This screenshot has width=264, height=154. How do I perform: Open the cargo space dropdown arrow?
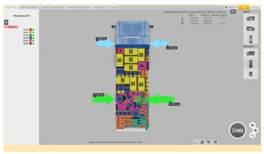coord(233,12)
